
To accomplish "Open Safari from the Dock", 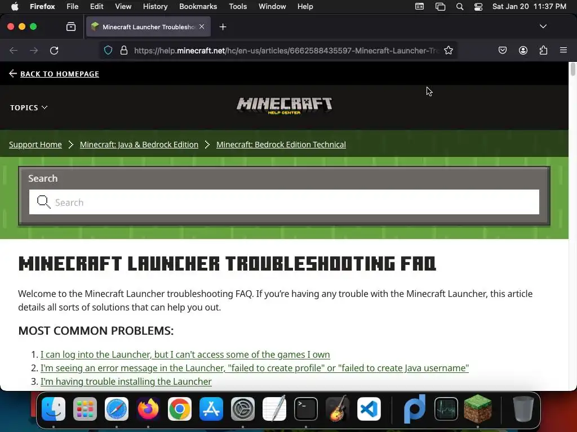I will pyautogui.click(x=117, y=409).
